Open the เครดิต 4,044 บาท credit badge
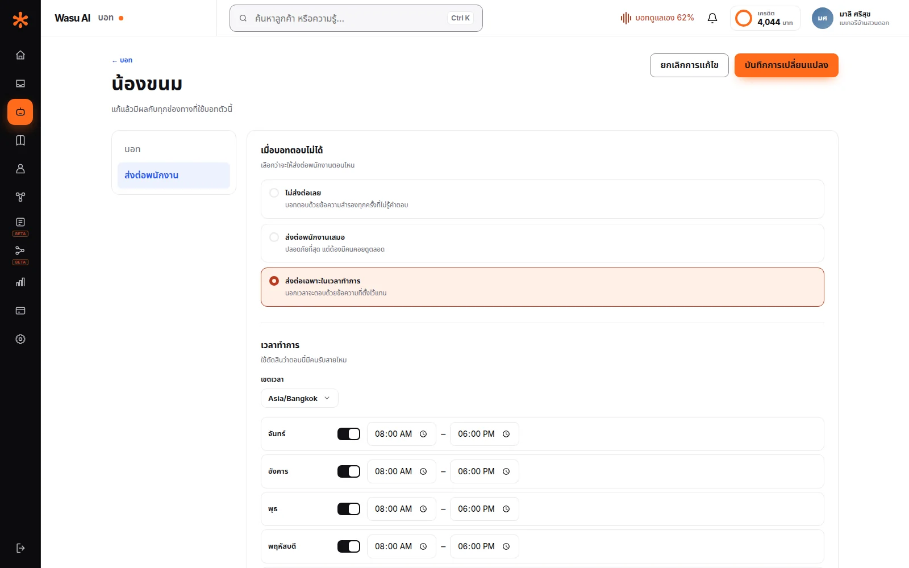 coord(765,18)
